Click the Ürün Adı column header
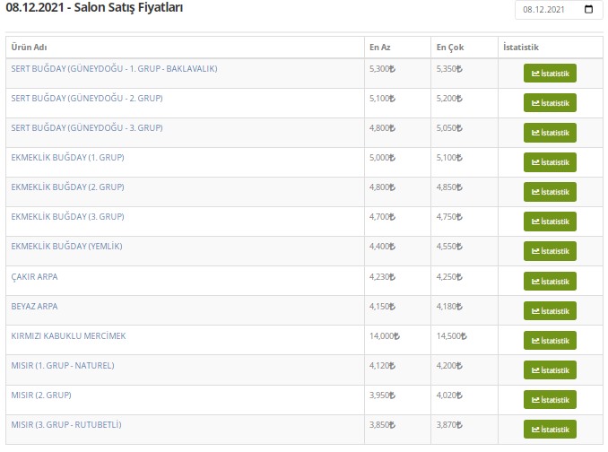The width and height of the screenshot is (608, 452). pyautogui.click(x=30, y=46)
